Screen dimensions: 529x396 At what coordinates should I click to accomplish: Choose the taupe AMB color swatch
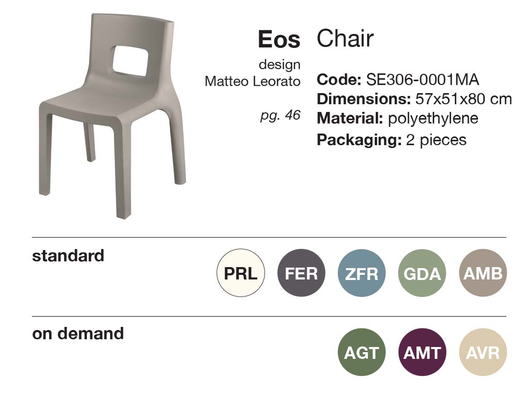pyautogui.click(x=483, y=273)
